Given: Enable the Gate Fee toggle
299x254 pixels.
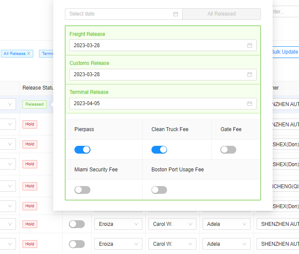Looking at the screenshot, I should pos(228,150).
